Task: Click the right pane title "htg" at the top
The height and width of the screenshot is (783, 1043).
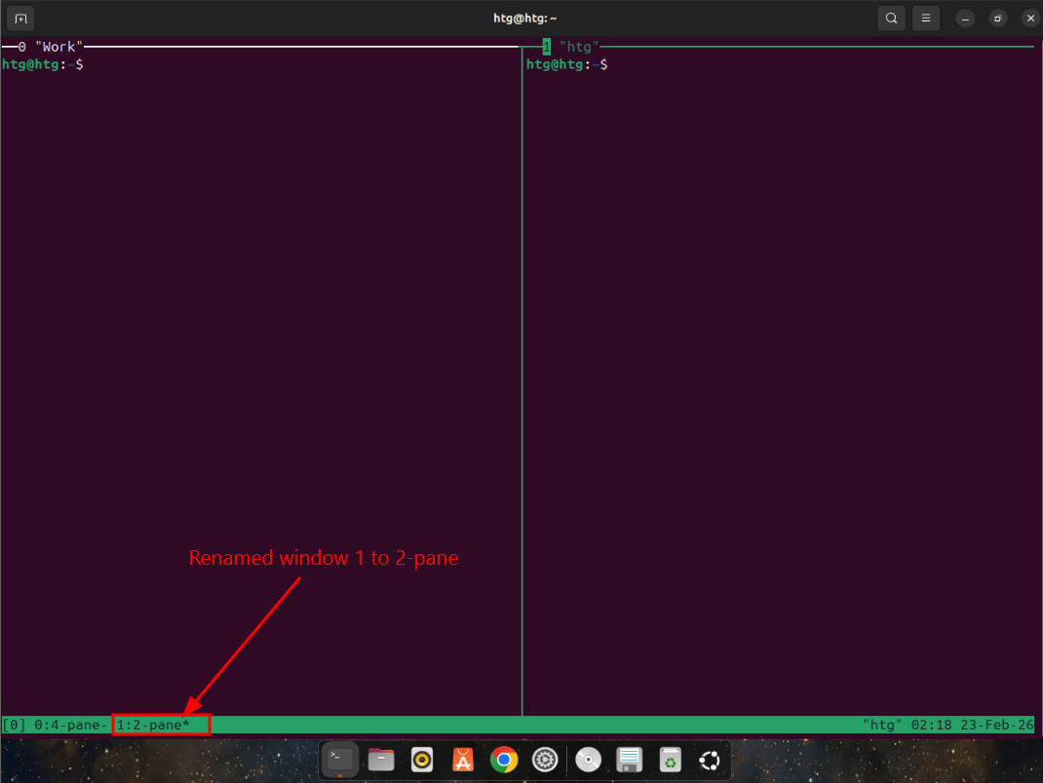Action: [579, 47]
